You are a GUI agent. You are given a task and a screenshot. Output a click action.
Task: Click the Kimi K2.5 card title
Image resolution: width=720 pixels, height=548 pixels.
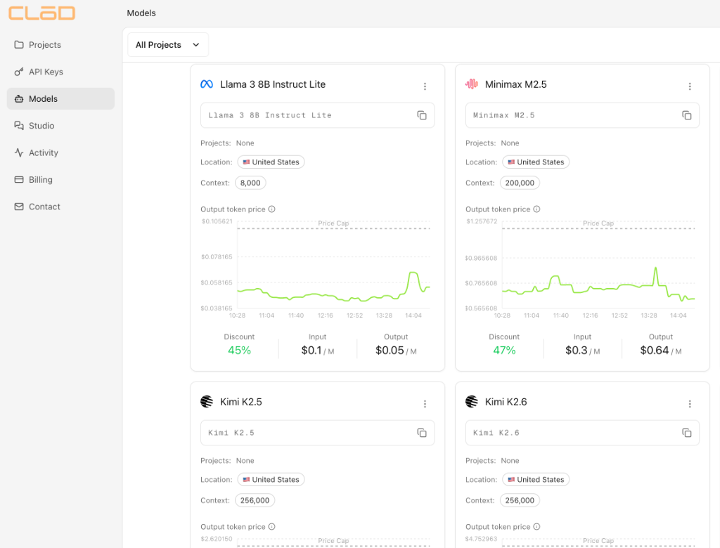(241, 402)
